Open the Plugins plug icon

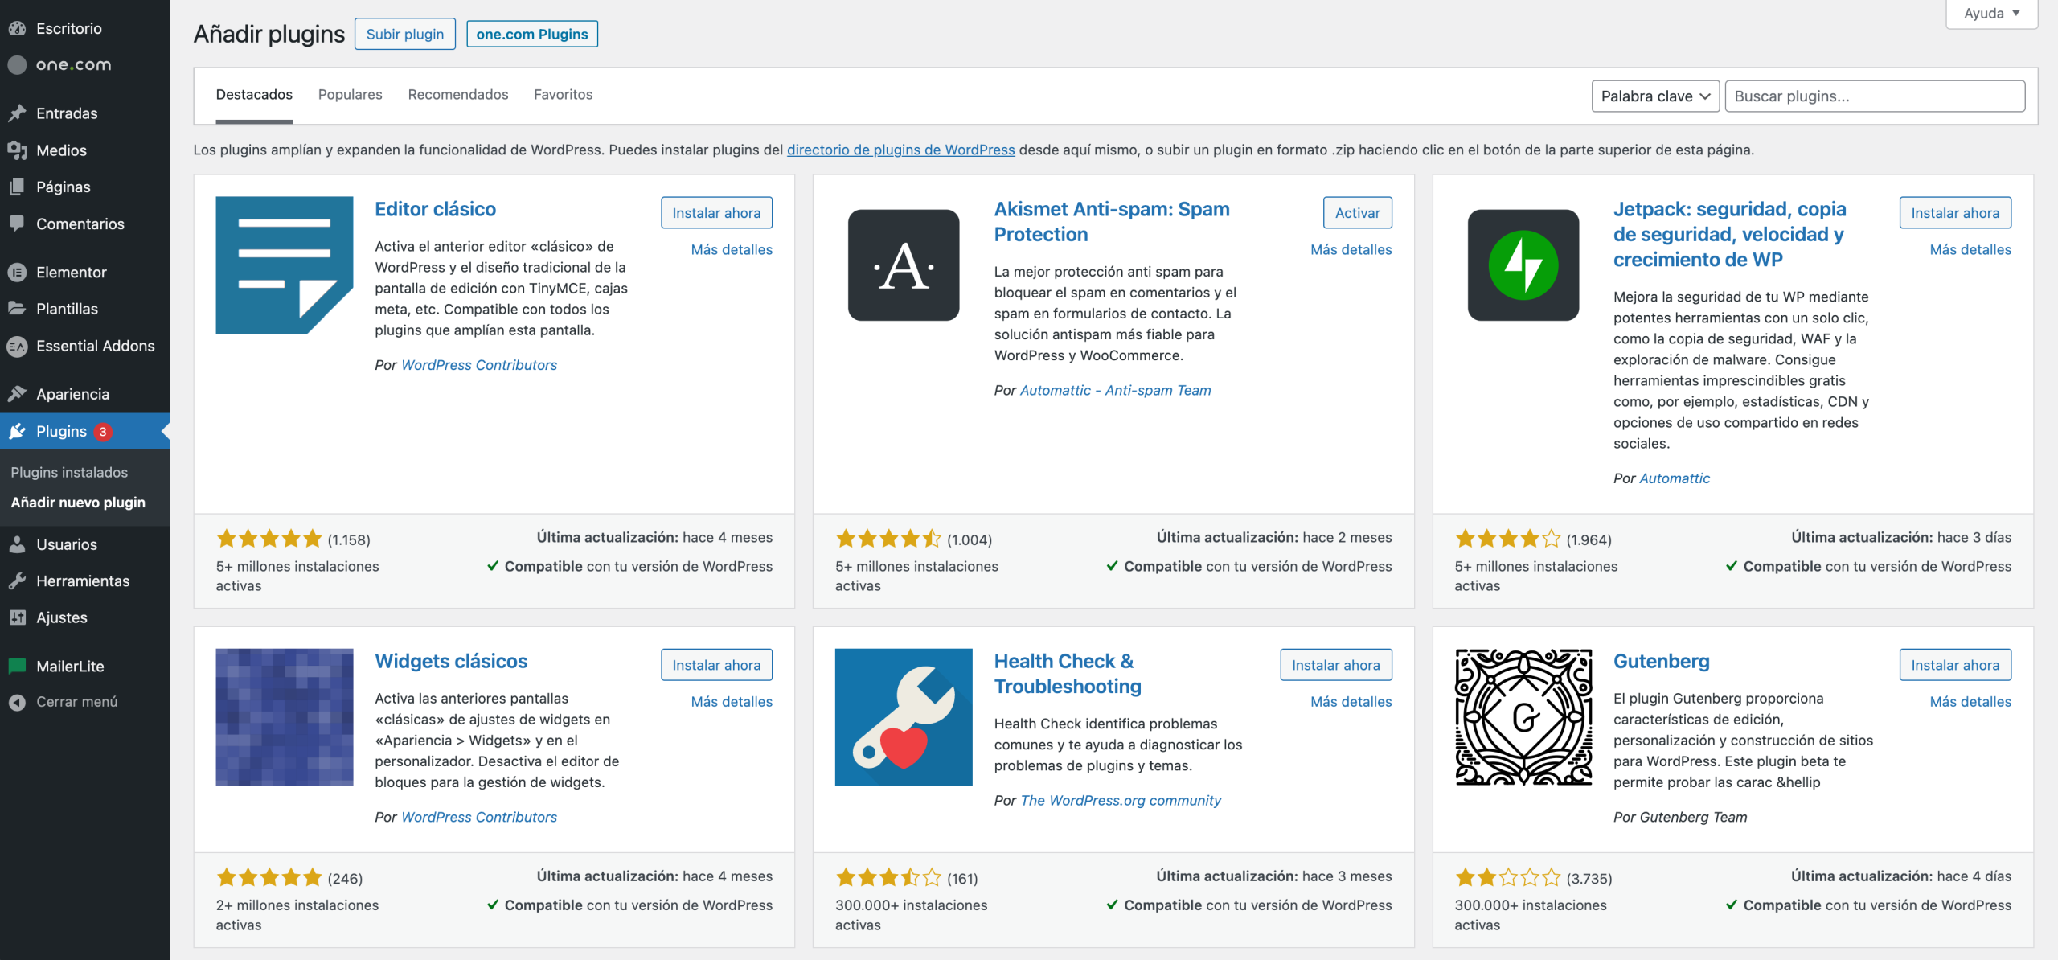tap(18, 431)
